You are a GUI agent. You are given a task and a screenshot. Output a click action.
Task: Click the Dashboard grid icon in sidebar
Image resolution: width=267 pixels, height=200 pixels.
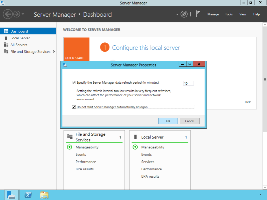click(6, 31)
